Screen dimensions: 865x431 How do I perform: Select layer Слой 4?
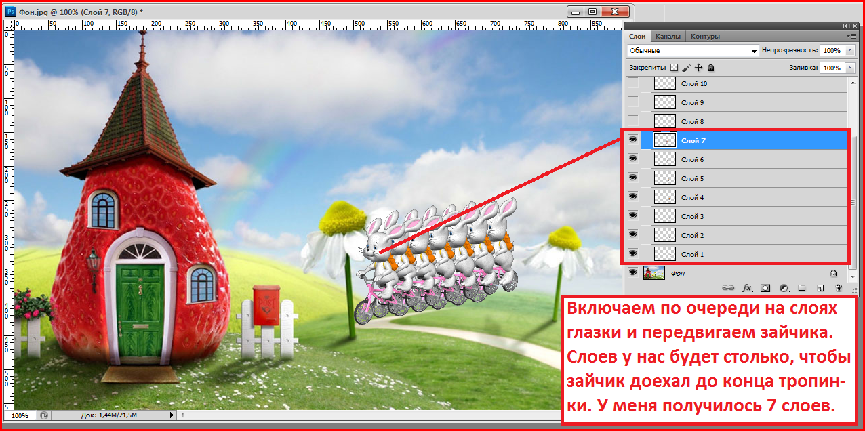pyautogui.click(x=744, y=197)
